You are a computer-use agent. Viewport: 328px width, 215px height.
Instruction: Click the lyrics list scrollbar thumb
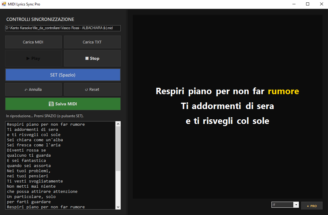pyautogui.click(x=118, y=149)
